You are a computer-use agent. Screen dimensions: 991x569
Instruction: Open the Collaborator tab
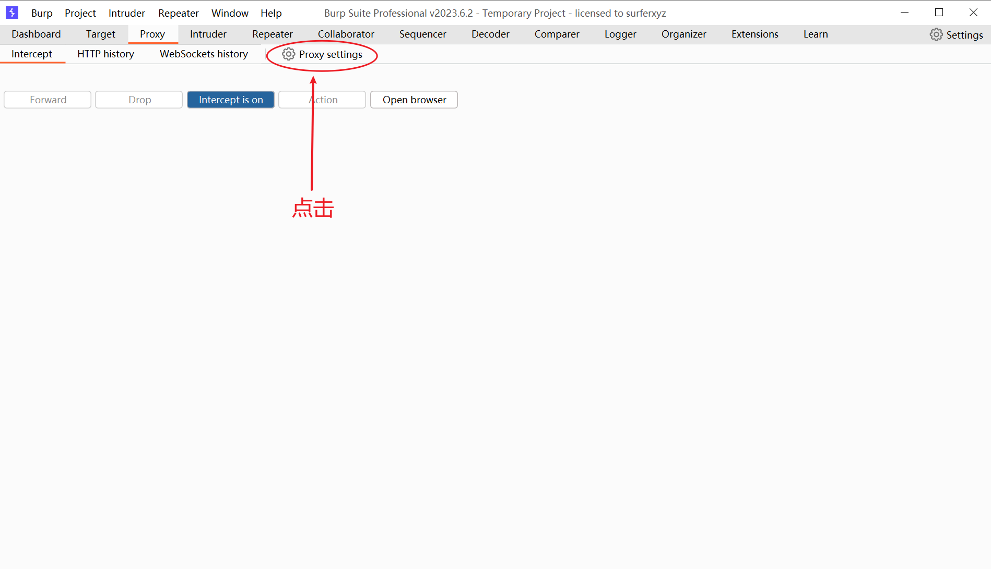[346, 34]
